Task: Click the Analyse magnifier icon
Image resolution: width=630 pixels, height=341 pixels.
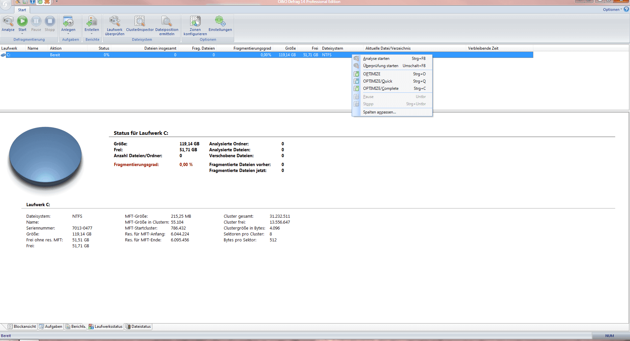Action: click(x=8, y=21)
